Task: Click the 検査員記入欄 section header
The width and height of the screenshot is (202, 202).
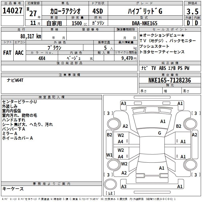Action: [52, 97]
